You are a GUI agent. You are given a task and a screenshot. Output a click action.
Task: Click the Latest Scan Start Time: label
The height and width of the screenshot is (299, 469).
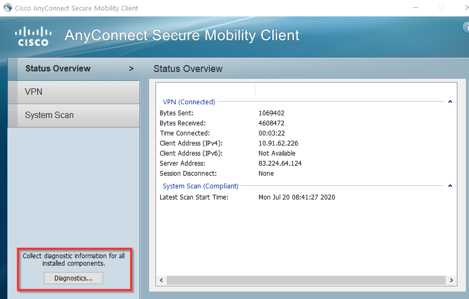194,197
